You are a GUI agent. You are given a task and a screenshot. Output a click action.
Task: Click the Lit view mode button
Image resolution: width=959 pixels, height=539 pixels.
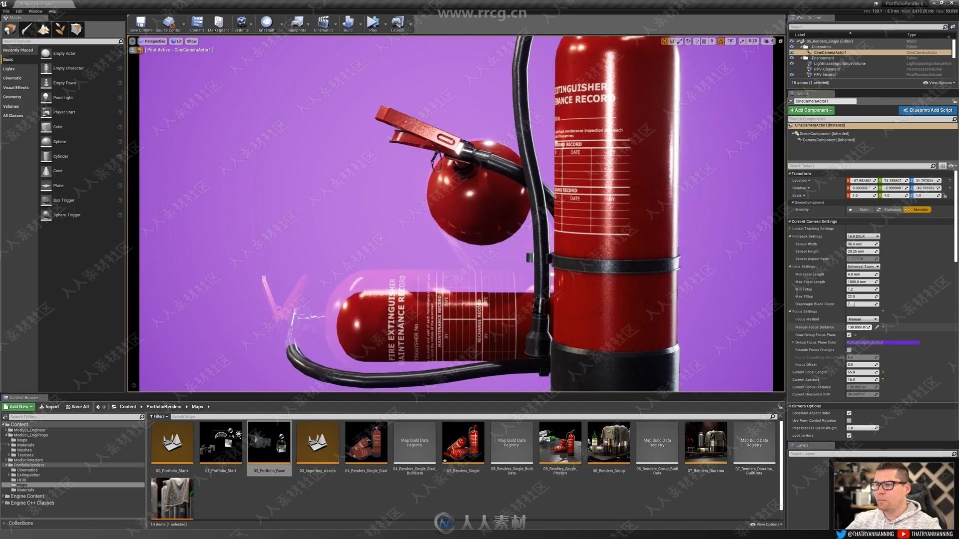click(176, 41)
